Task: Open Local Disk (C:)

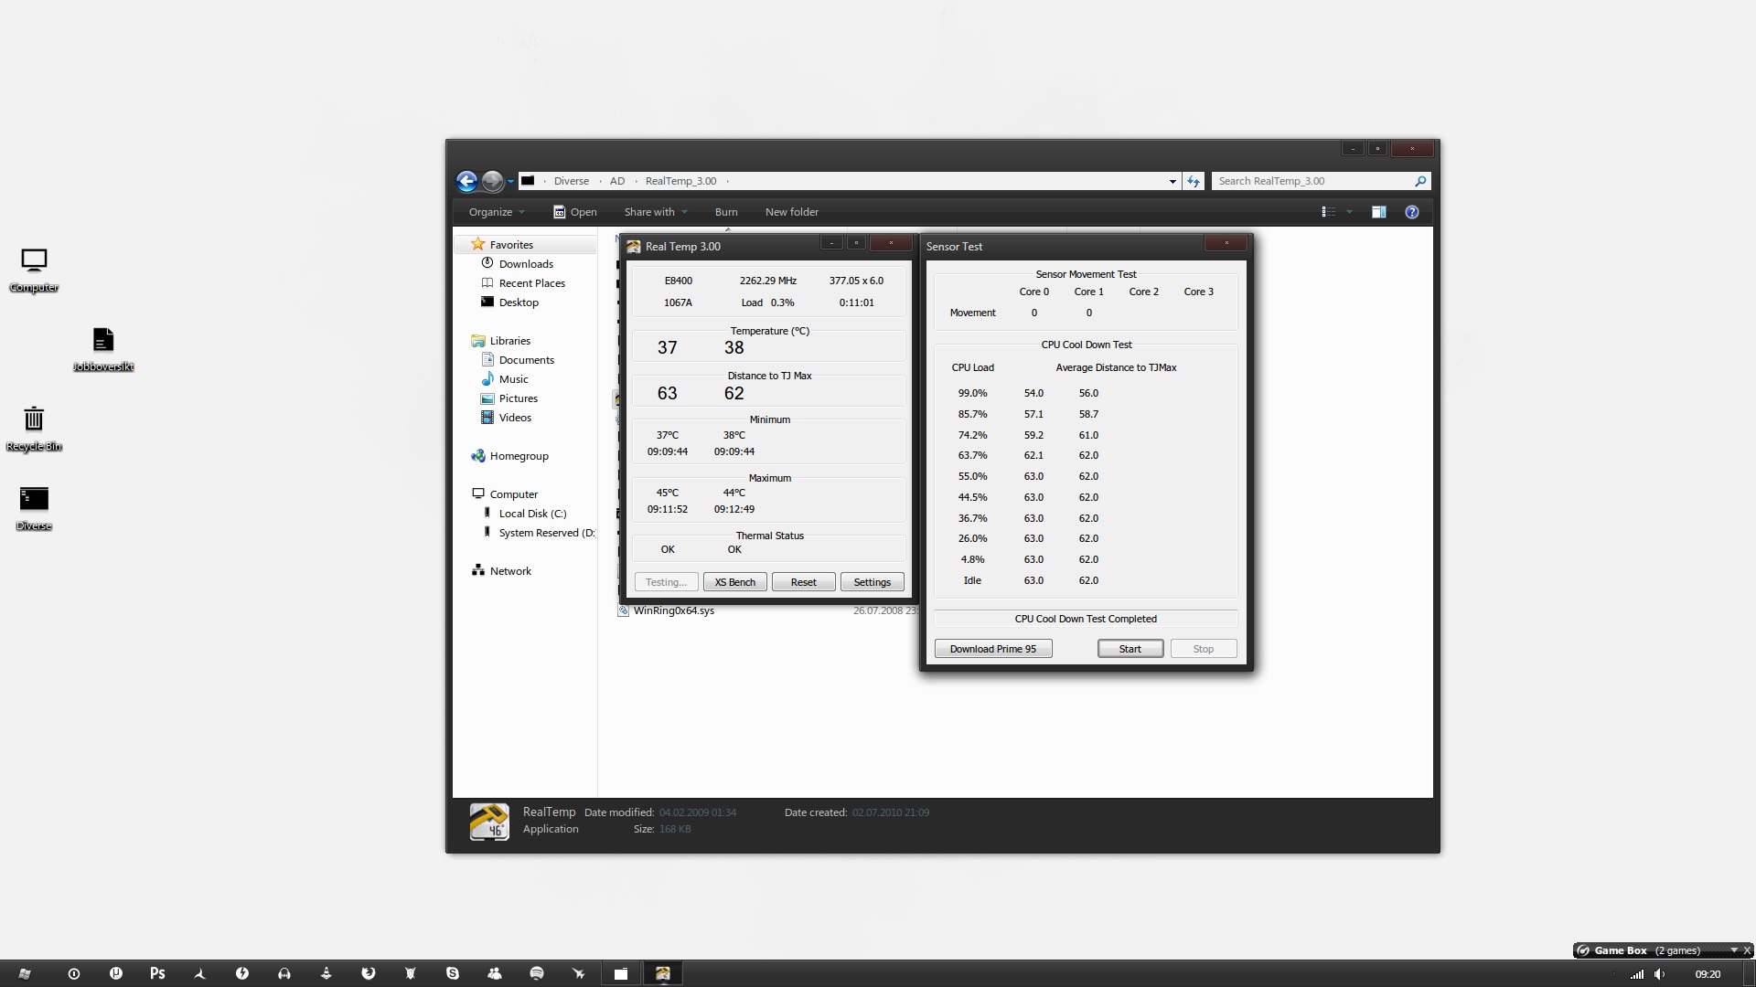Action: 532,514
